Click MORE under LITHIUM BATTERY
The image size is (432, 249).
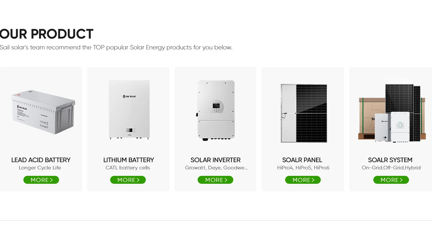pyautogui.click(x=128, y=180)
